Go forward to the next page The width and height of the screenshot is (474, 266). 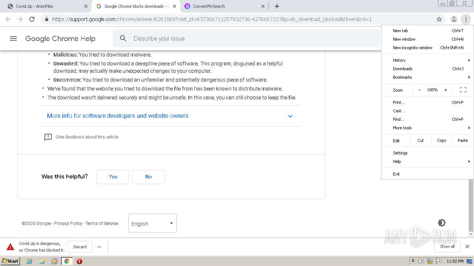tap(20, 19)
